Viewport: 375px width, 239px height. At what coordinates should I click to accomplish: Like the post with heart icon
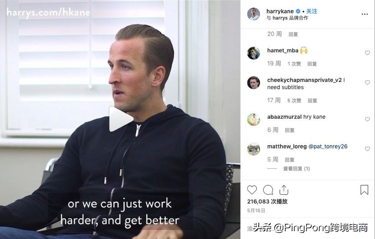click(252, 190)
